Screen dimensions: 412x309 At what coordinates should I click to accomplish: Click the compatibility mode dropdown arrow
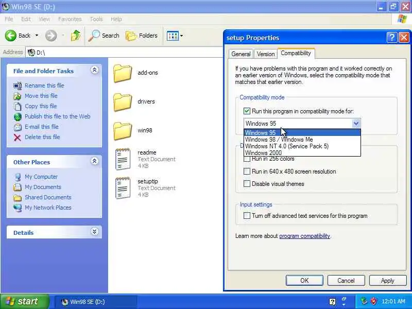click(356, 123)
